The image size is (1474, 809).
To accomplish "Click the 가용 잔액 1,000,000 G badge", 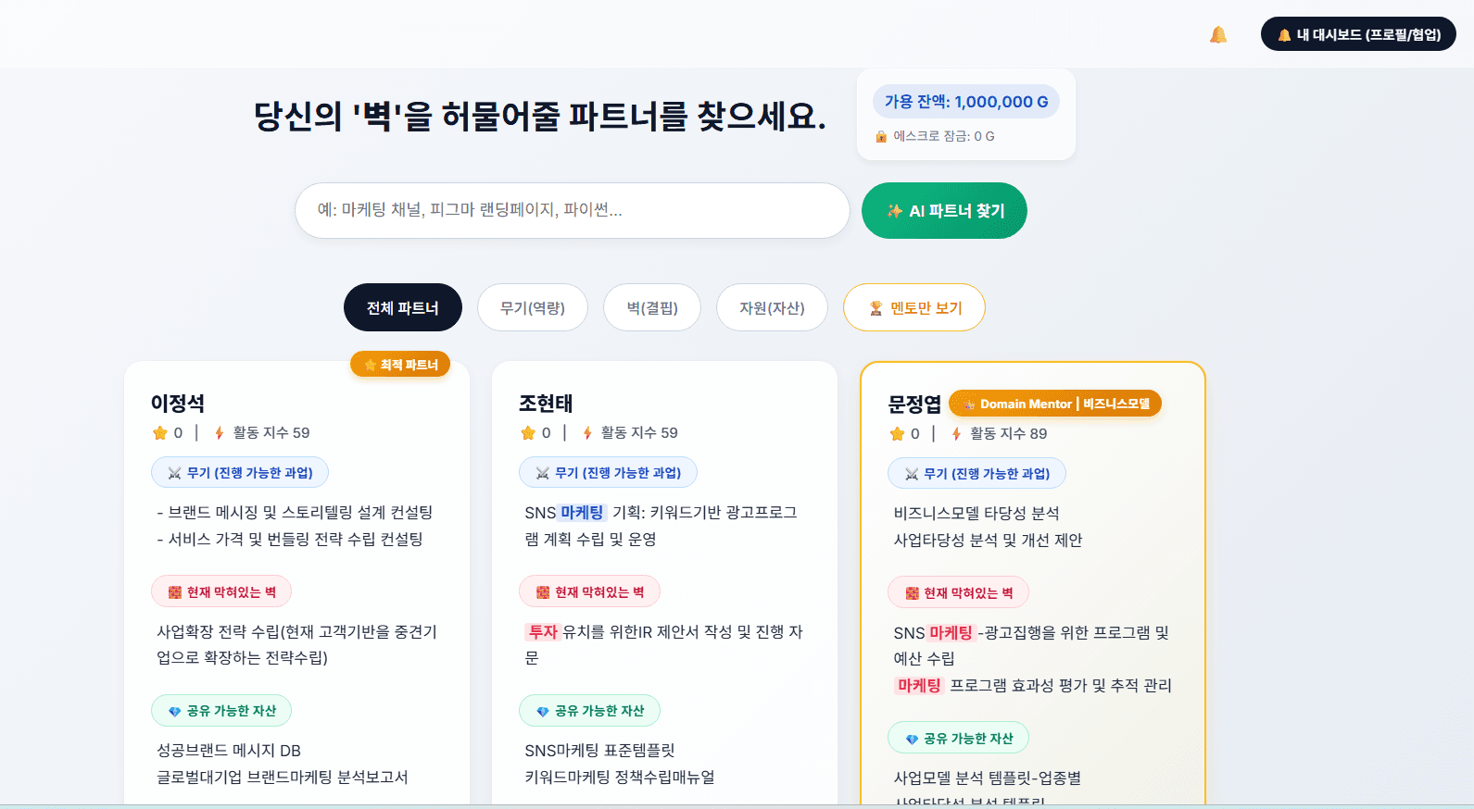I will pyautogui.click(x=966, y=102).
